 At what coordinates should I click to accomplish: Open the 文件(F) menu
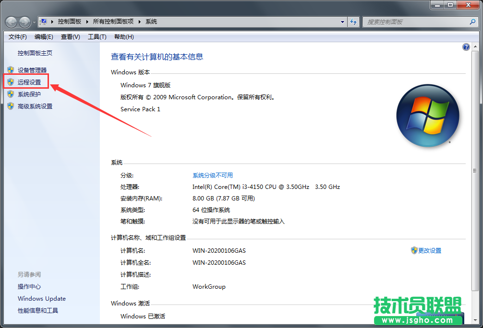coord(17,36)
